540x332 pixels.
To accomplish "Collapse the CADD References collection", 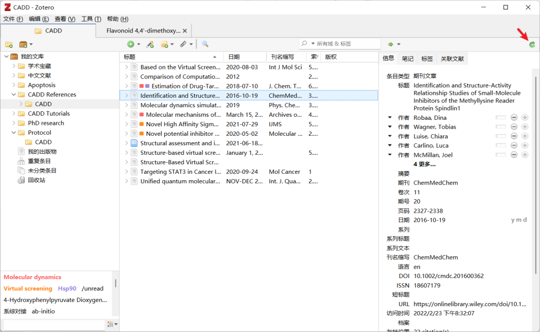I will click(14, 94).
